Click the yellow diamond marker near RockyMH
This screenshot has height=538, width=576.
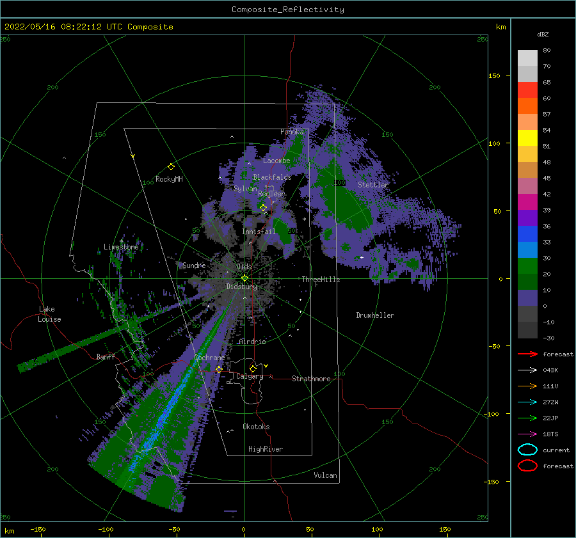[171, 167]
